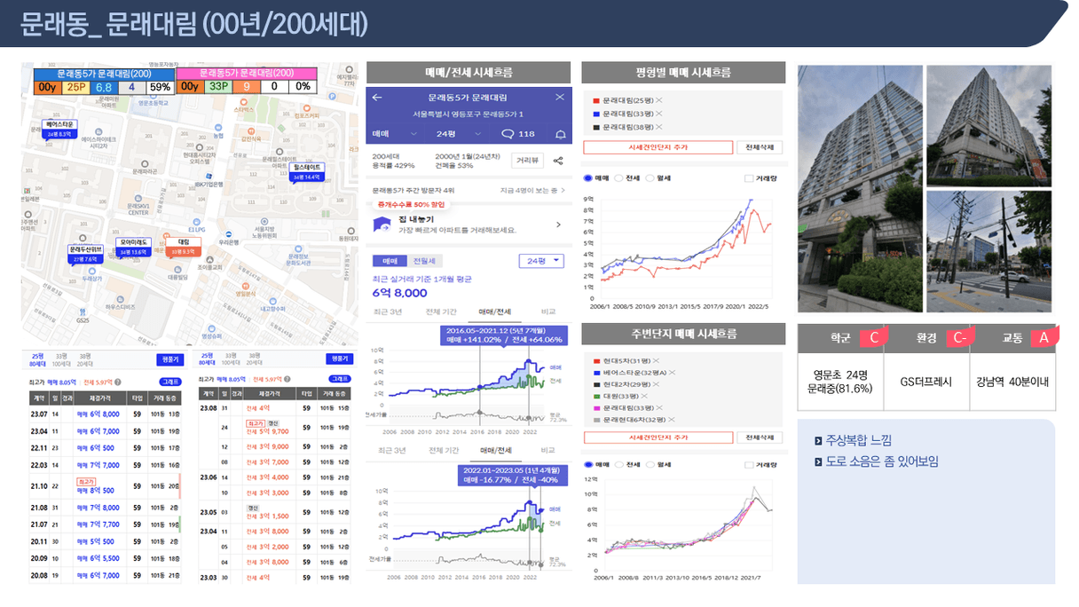This screenshot has height=607, width=1079.
Task: Enable 거래량 checkbox in 평형별 매매 시세흐름 chart
Action: [x=748, y=178]
